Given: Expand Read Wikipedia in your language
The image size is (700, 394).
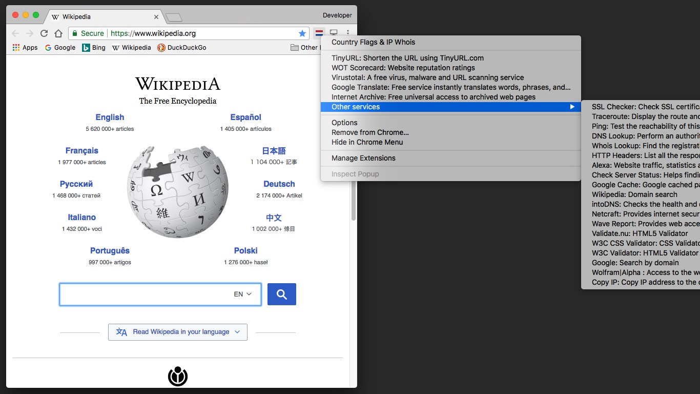Looking at the screenshot, I should tap(178, 332).
